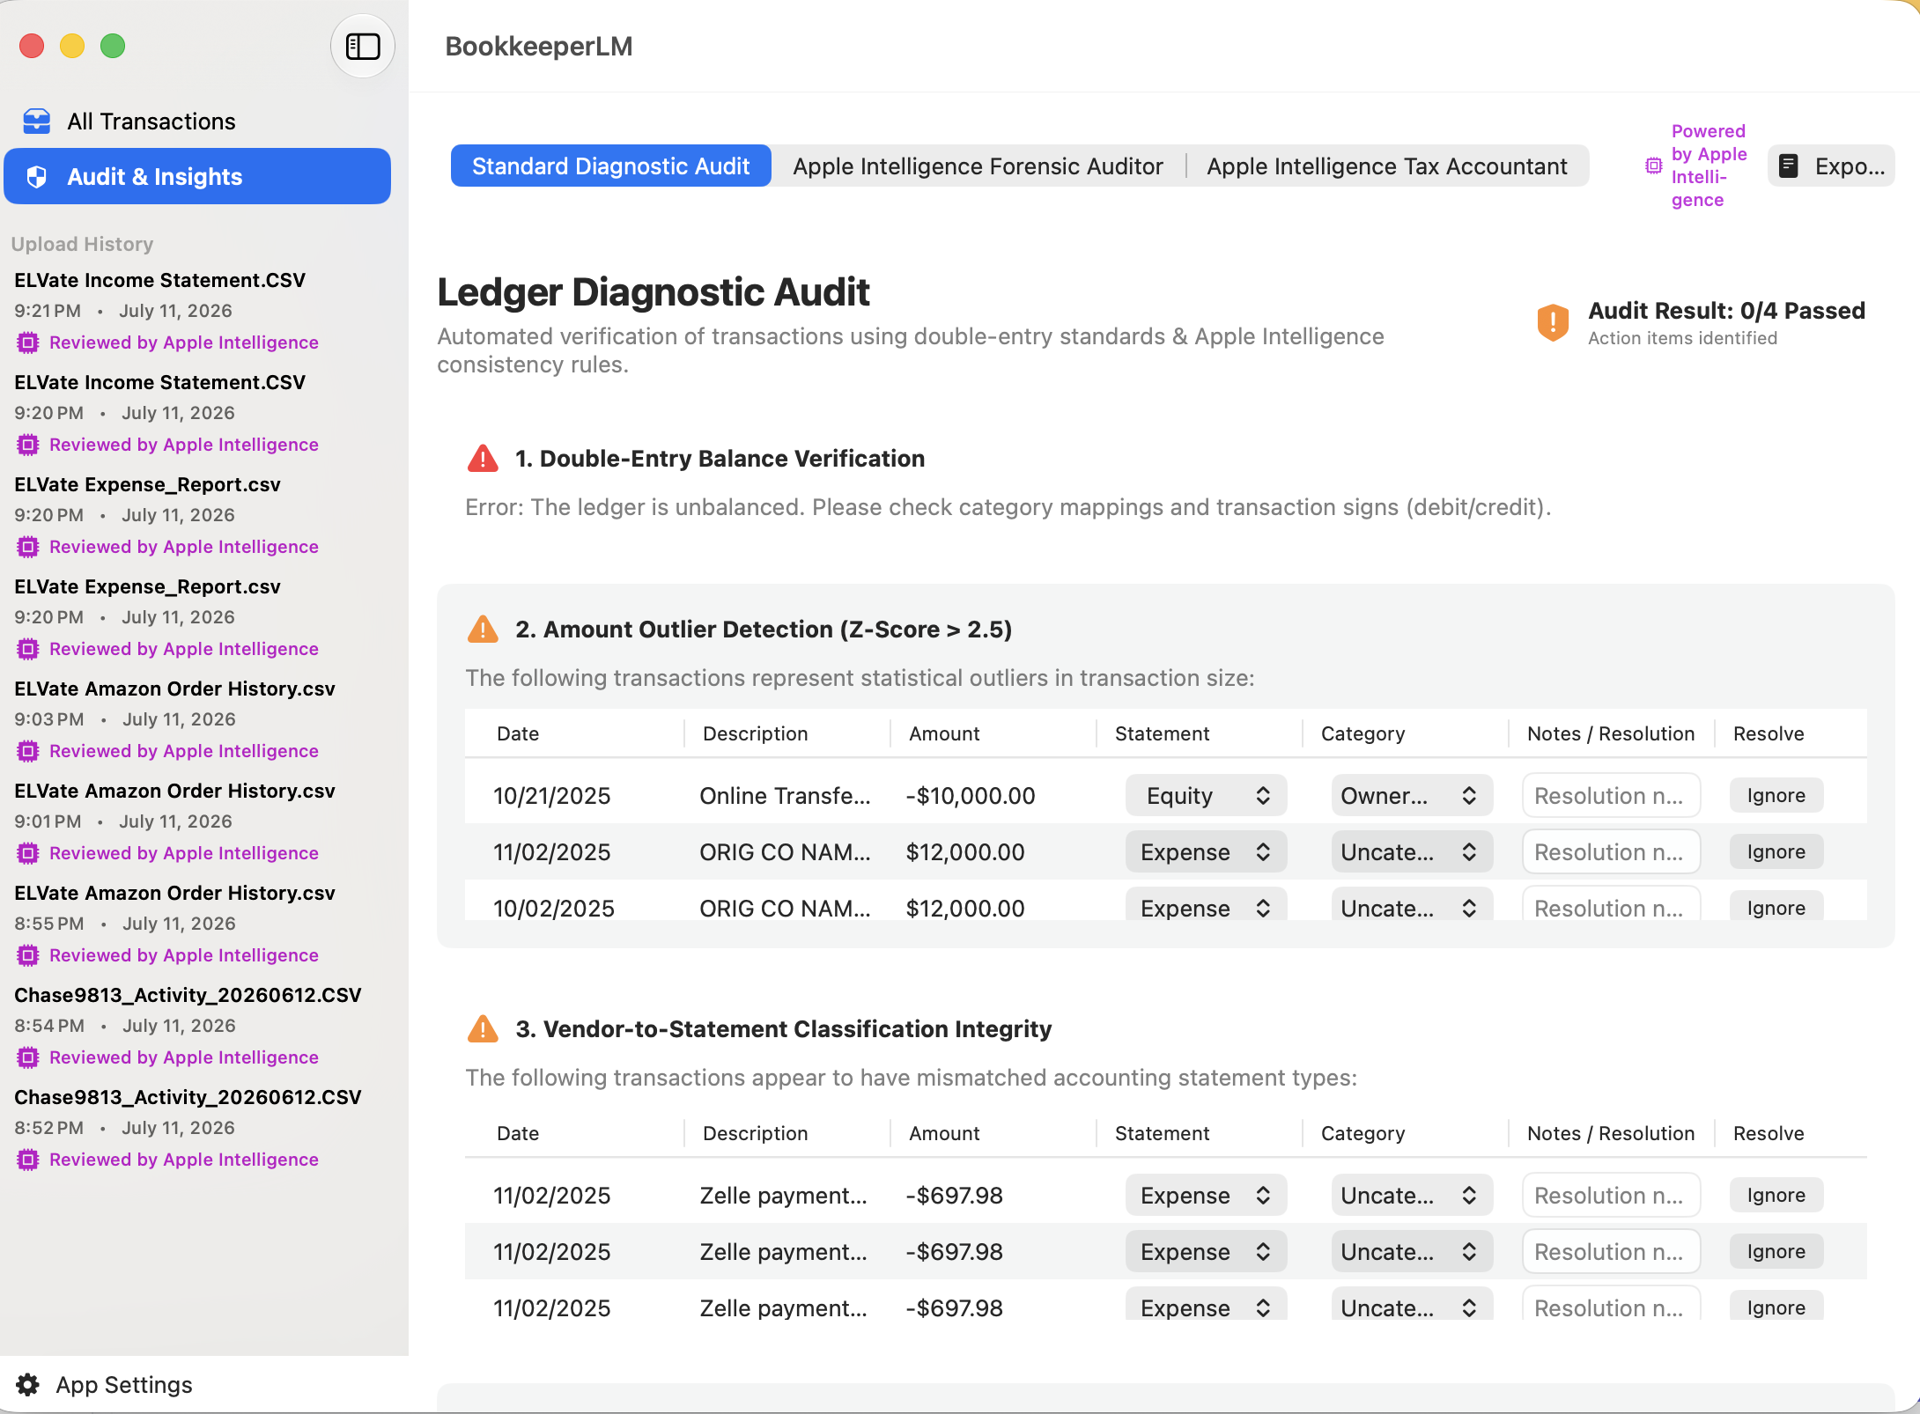Open Expense dropdown for second Zelle payment row
Screen dimensions: 1920x1414
tap(1206, 1251)
